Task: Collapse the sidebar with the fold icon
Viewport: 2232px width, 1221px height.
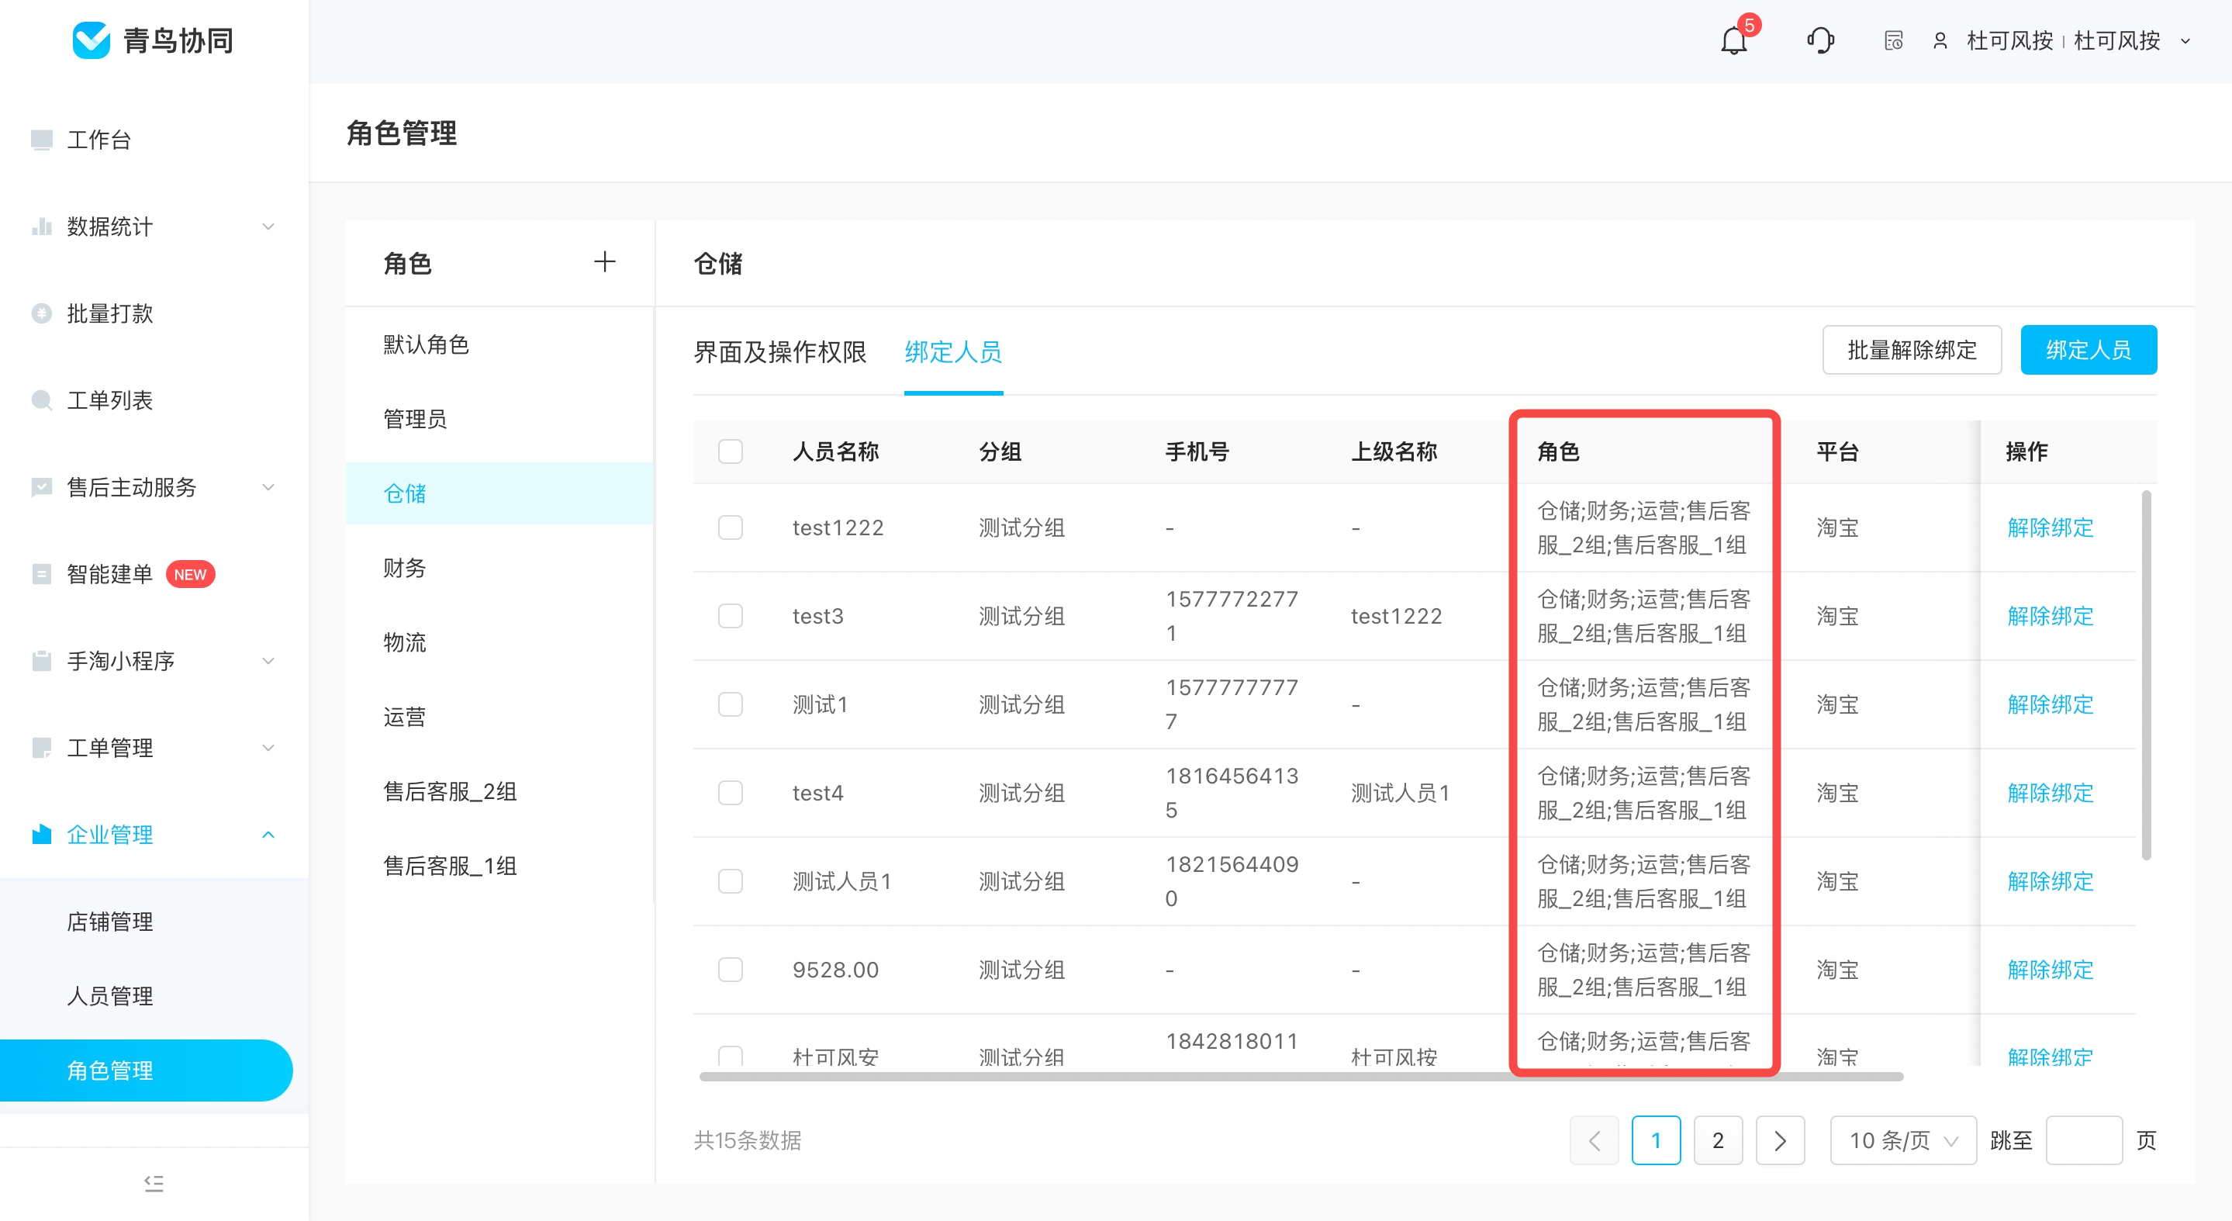Action: point(154,1183)
